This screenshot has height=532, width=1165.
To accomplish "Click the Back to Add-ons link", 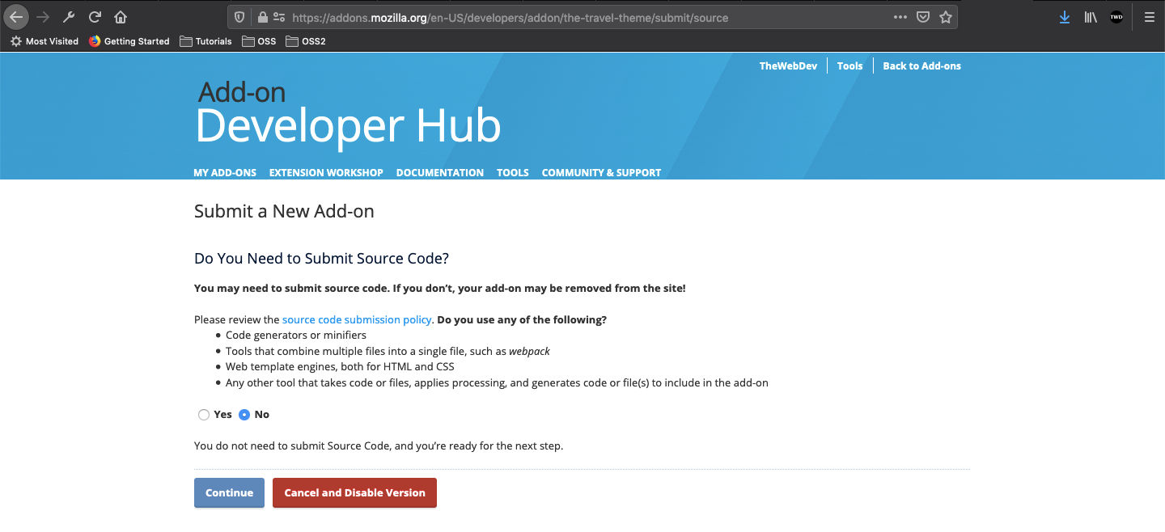I will tap(921, 66).
